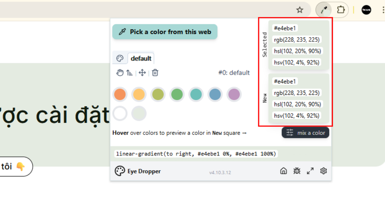Screen dimensions: 385x216
Task: Select the green color swatch
Action: point(177,94)
